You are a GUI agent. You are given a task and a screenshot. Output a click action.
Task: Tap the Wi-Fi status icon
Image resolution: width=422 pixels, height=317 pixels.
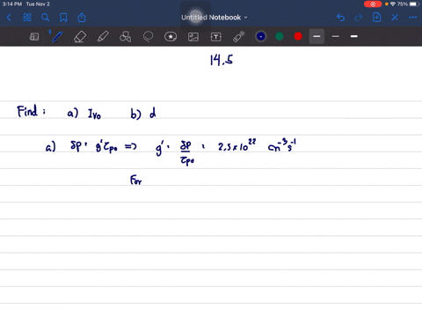[x=393, y=4]
